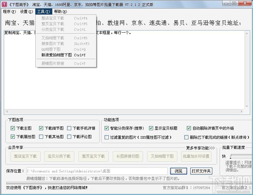The height and width of the screenshot is (195, 253).
Task: Choose QQ相册下图 menu entry
Action: pyautogui.click(x=66, y=49)
